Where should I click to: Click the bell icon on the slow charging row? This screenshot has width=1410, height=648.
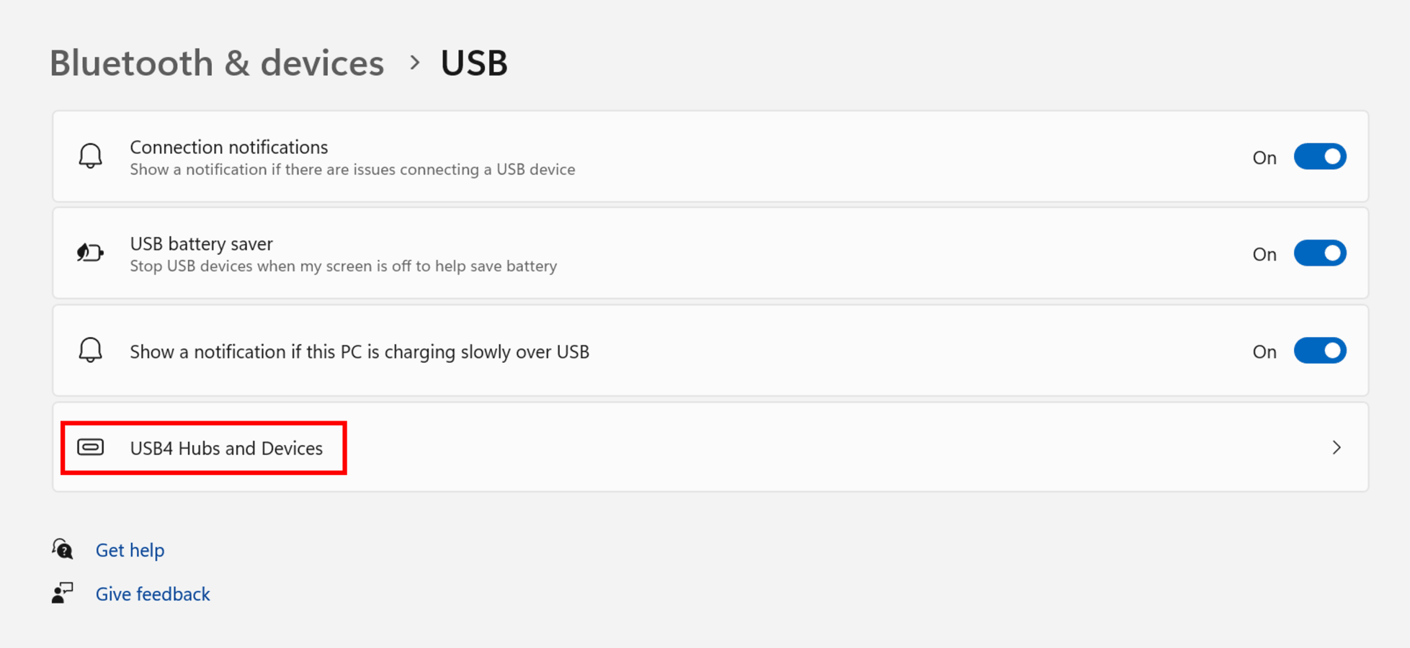coord(90,351)
